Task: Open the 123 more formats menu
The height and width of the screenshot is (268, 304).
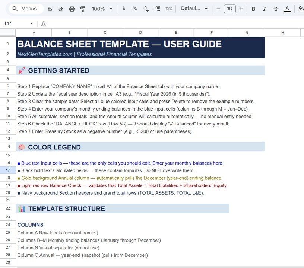Action: click(x=169, y=9)
